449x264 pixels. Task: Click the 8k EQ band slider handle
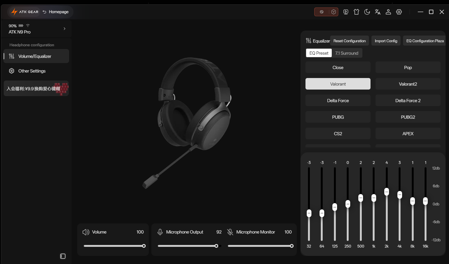pyautogui.click(x=413, y=201)
